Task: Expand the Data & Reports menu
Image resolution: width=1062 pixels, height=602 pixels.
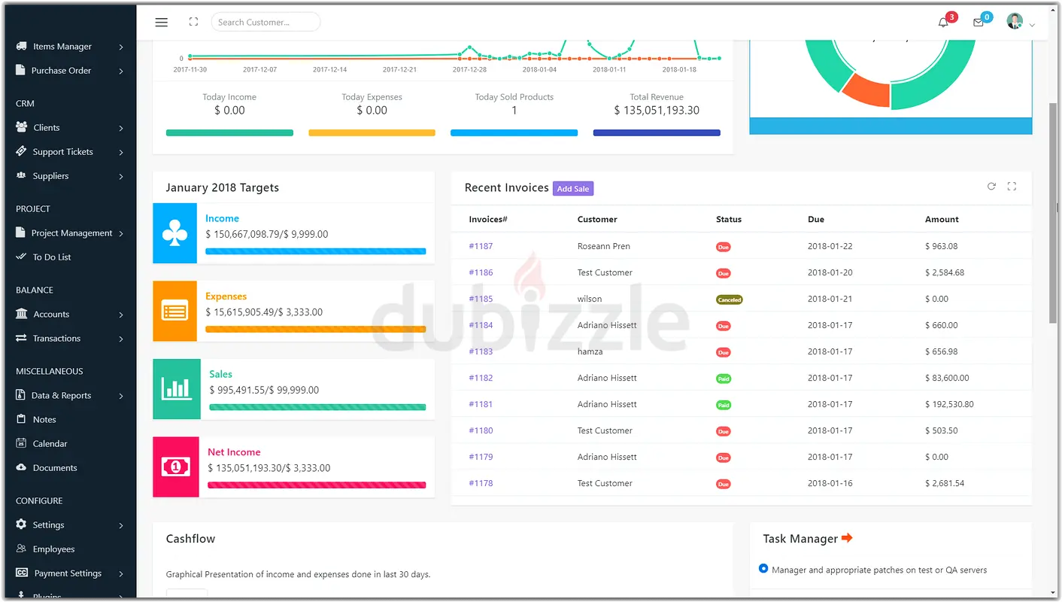Action: pos(69,396)
